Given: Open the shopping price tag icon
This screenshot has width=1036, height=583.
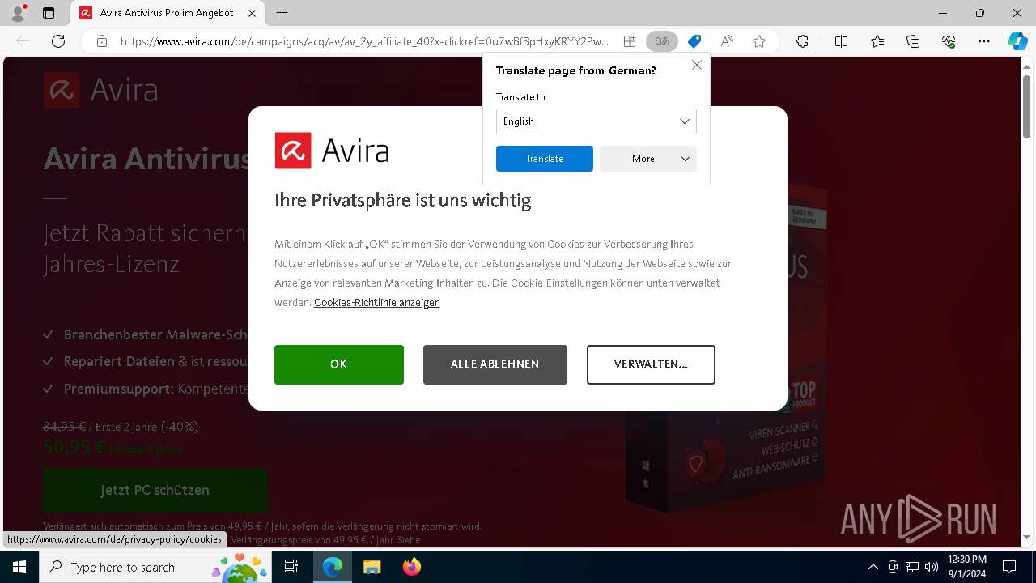Looking at the screenshot, I should point(694,41).
